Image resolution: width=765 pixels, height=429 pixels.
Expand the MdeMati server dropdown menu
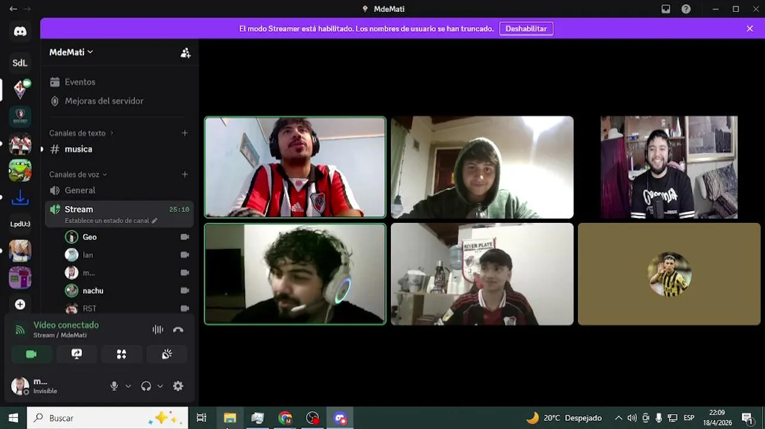coord(71,52)
